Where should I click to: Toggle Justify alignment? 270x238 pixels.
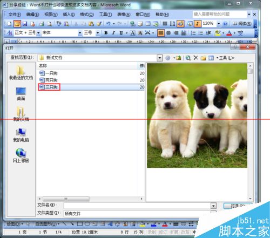(184, 33)
